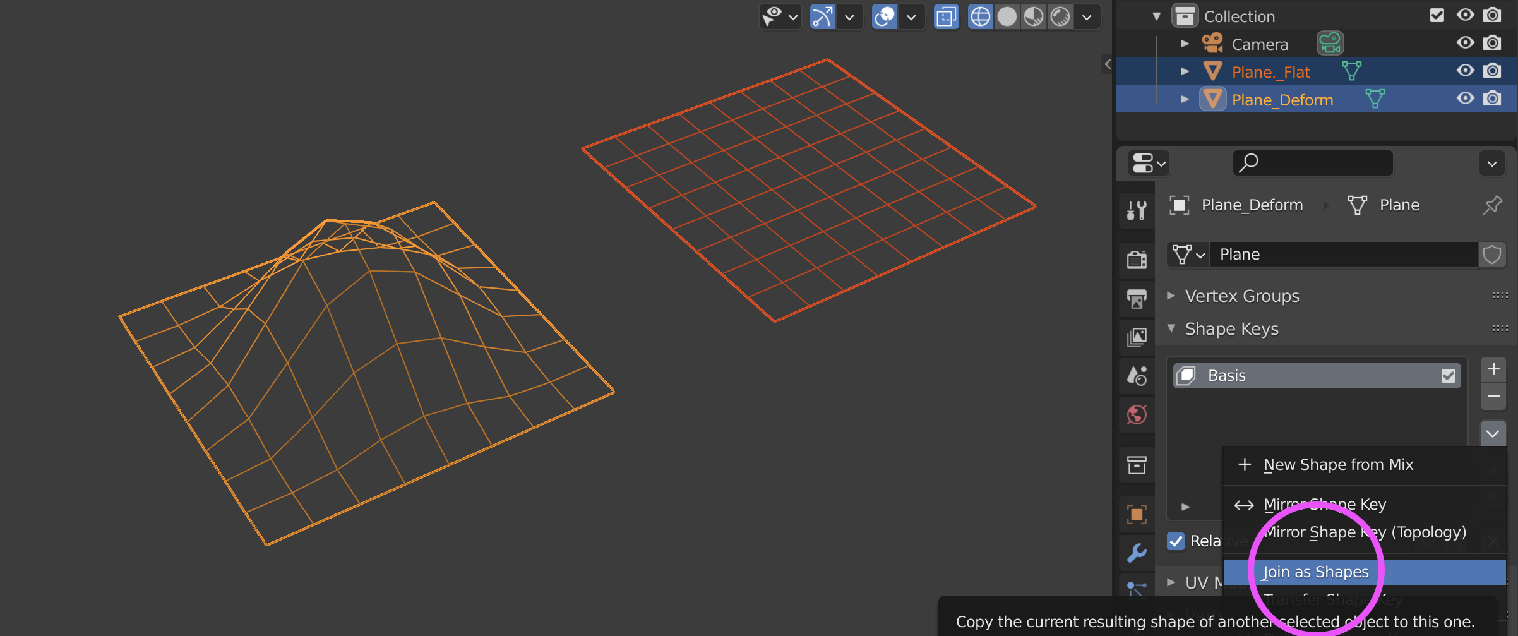This screenshot has width=1518, height=636.
Task: Choose Join as Shapes
Action: pyautogui.click(x=1365, y=572)
